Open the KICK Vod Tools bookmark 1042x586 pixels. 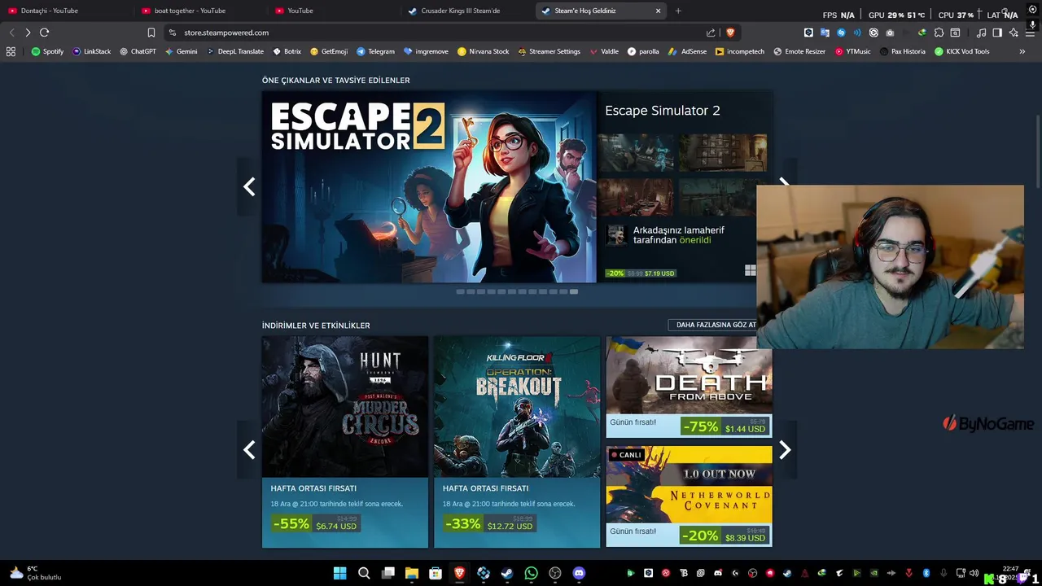[962, 51]
